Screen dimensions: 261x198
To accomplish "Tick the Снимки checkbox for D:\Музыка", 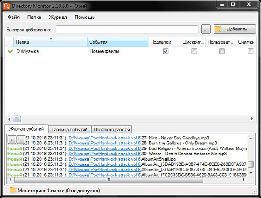I will 250,51.
